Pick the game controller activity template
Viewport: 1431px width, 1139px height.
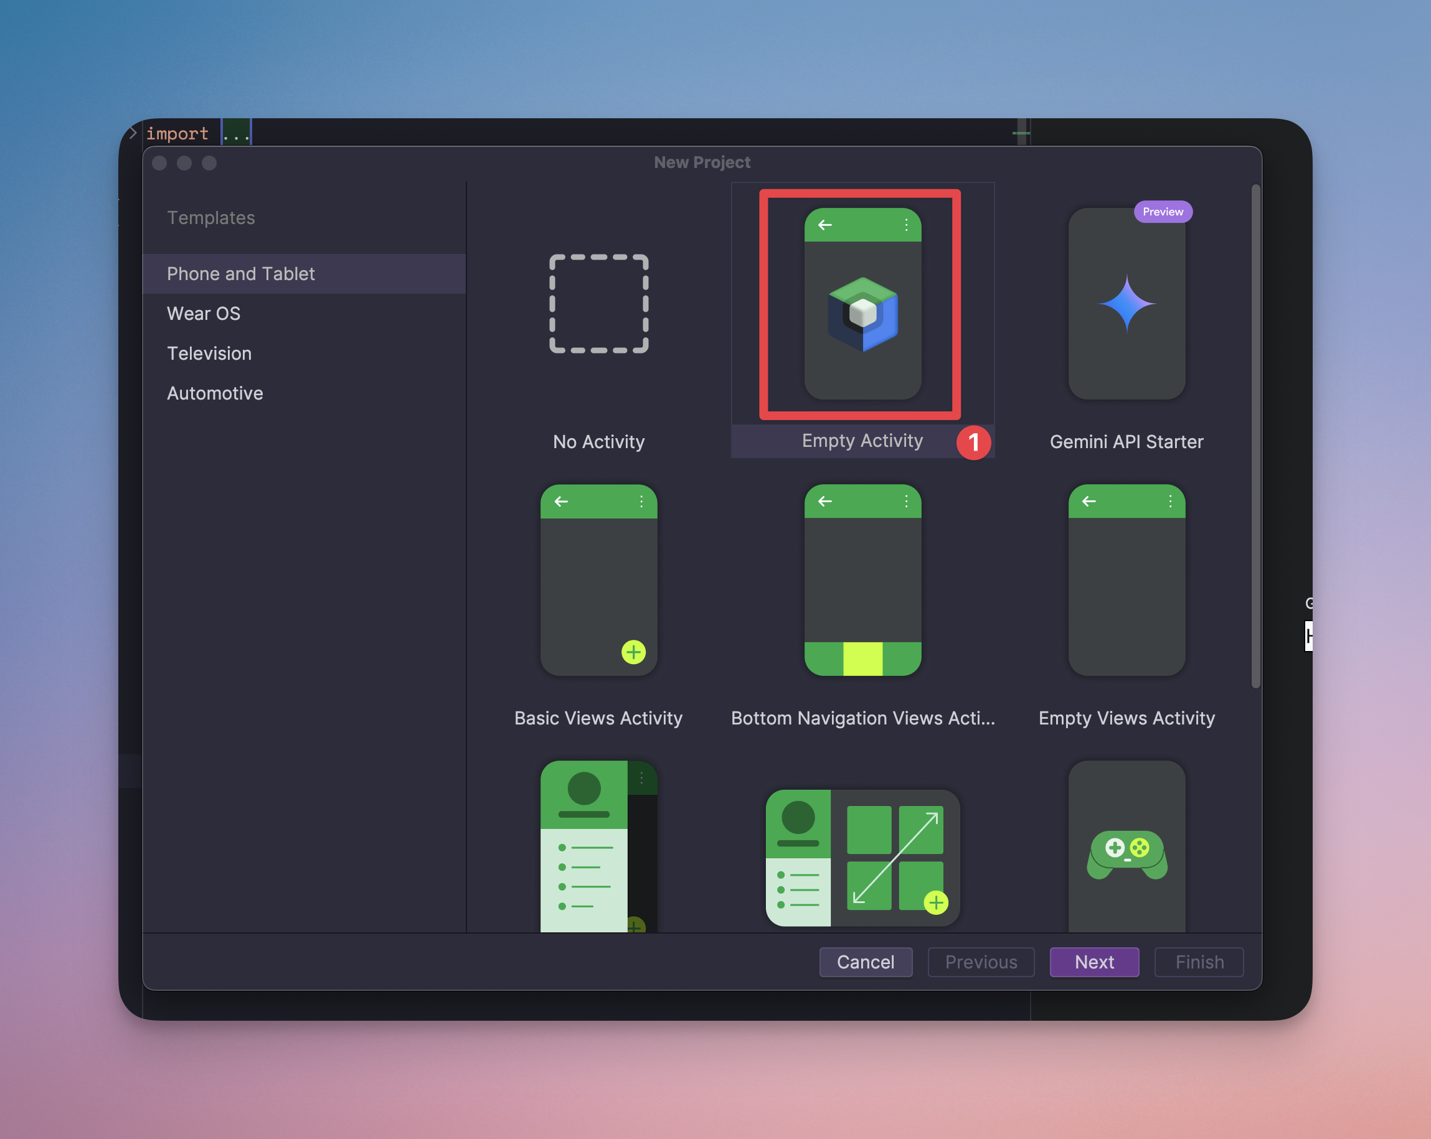(1126, 853)
